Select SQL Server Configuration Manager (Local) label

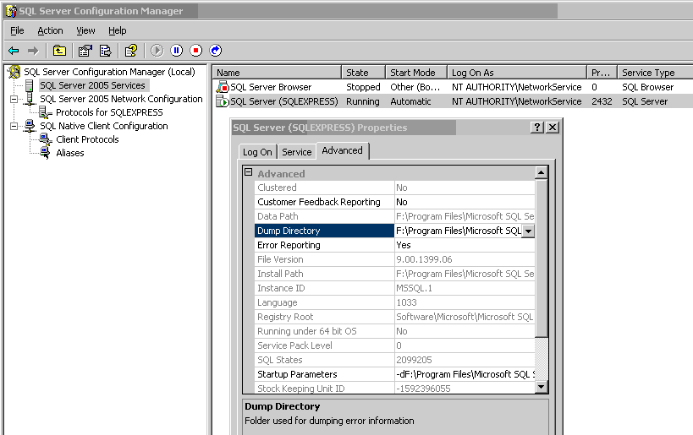tap(109, 72)
